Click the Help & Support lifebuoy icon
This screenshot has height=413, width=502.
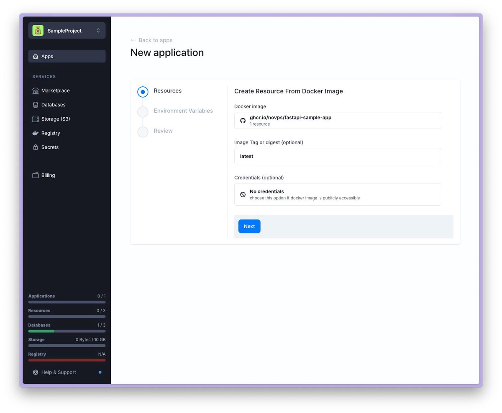(x=36, y=372)
